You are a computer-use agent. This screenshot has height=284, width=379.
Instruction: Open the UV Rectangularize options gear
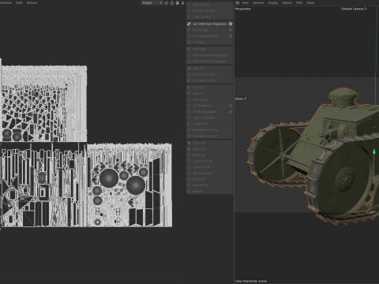tap(231, 111)
